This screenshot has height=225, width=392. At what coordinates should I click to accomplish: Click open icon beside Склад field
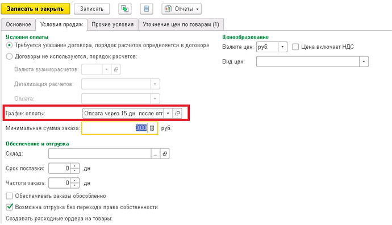pos(165,153)
